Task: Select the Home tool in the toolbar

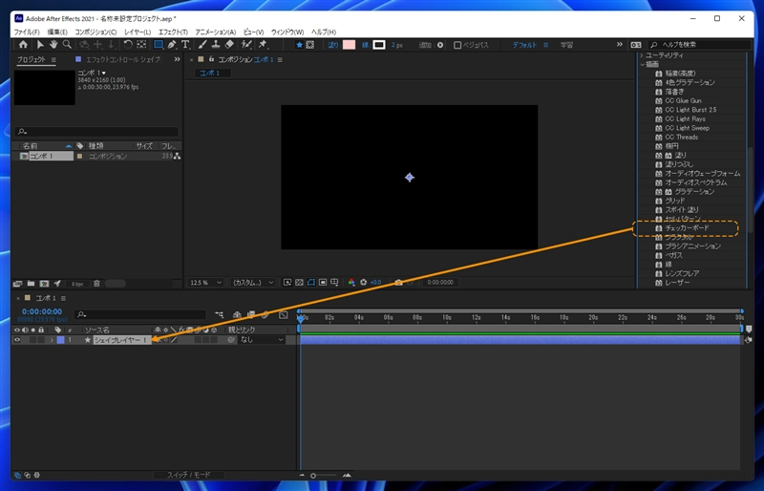Action: tap(24, 45)
